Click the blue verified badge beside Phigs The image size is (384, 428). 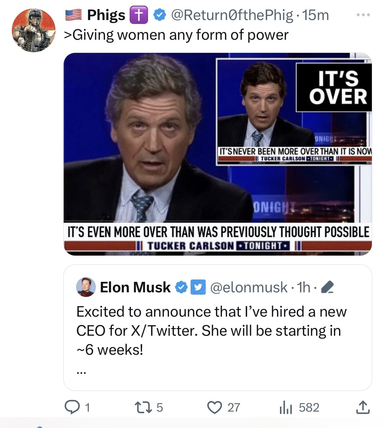[x=160, y=15]
